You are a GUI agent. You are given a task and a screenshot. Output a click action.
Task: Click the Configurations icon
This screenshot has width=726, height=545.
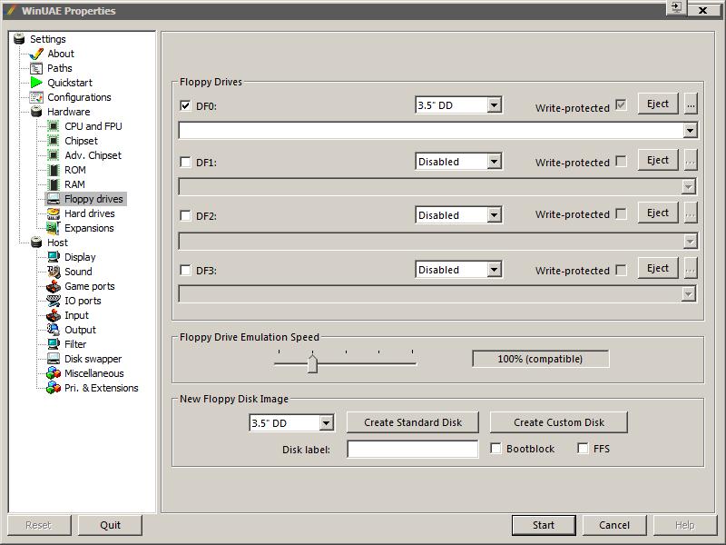[x=36, y=97]
